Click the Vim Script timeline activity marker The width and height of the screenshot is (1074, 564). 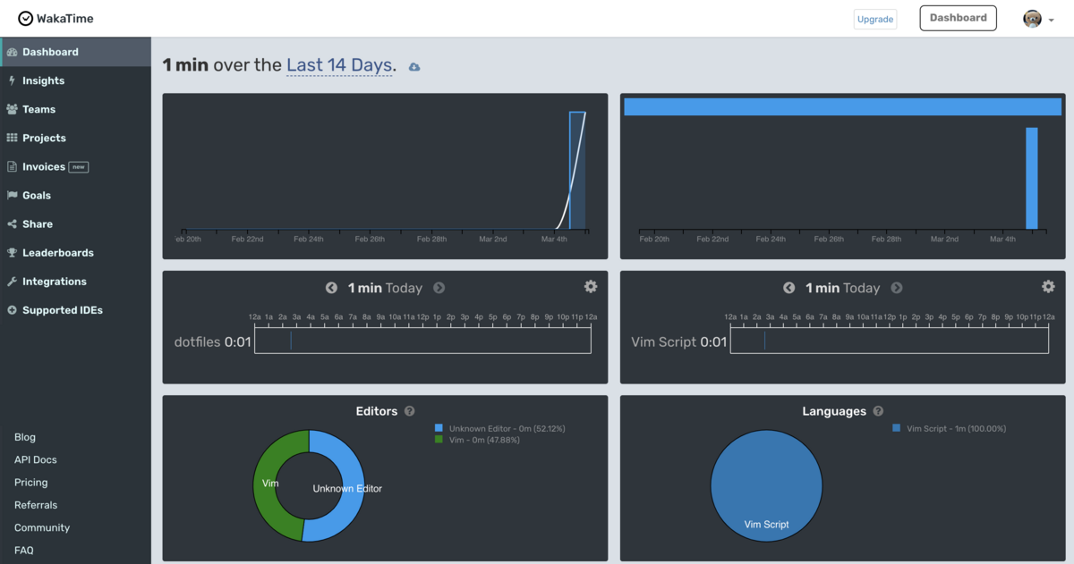[x=764, y=340]
